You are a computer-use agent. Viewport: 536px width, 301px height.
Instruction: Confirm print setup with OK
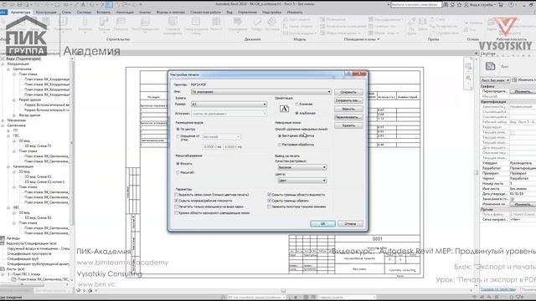(322, 224)
